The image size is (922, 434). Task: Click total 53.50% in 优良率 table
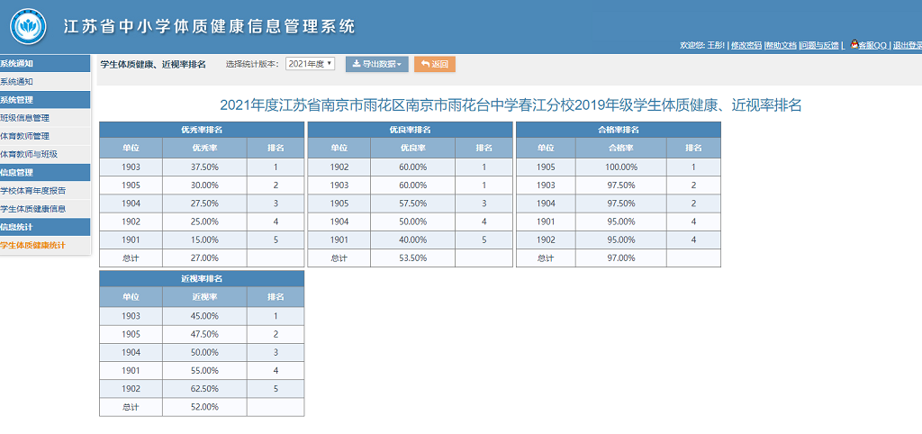(x=412, y=258)
